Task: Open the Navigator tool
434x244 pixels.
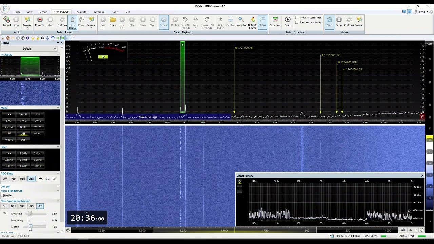Action: pos(241,21)
